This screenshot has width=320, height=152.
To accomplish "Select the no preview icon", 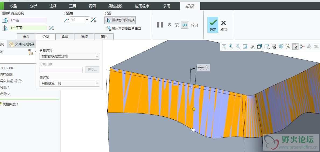I will [x=169, y=25].
